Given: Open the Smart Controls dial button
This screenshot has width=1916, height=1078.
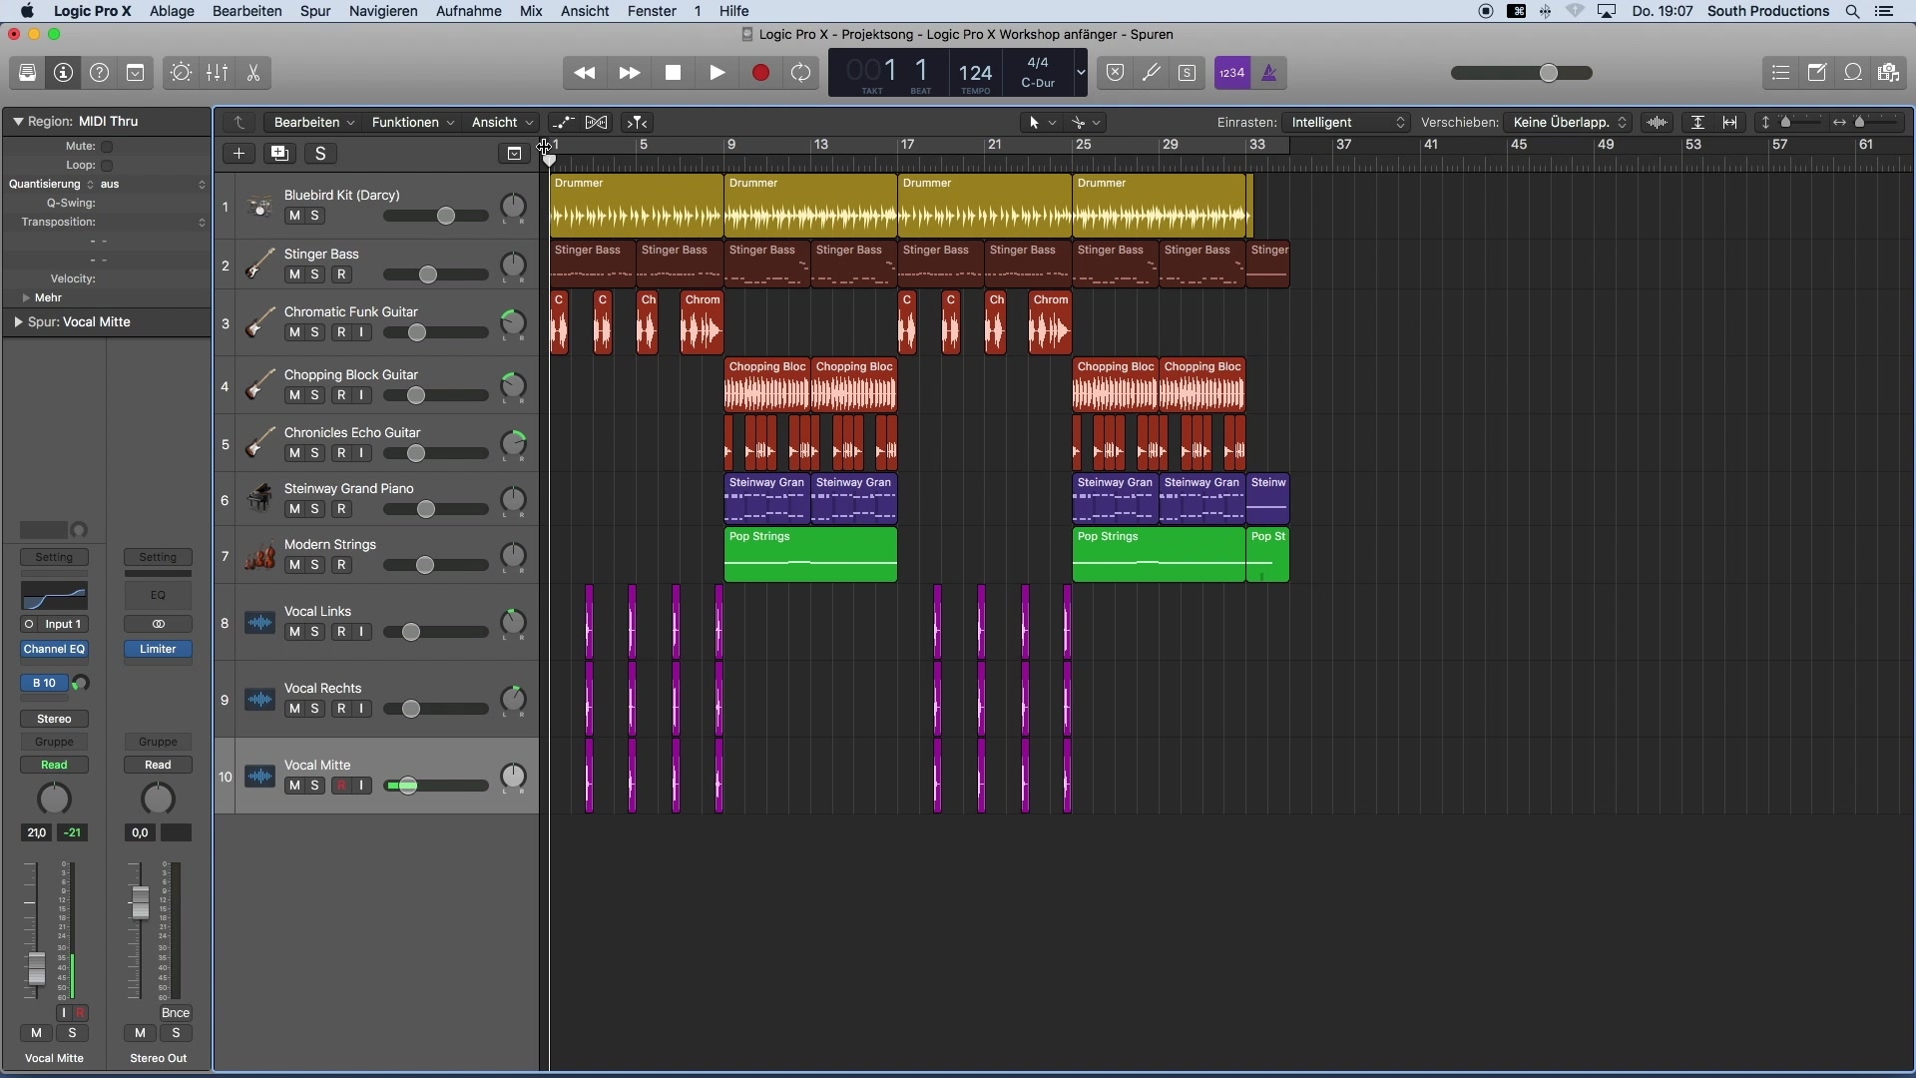Looking at the screenshot, I should pos(181,73).
